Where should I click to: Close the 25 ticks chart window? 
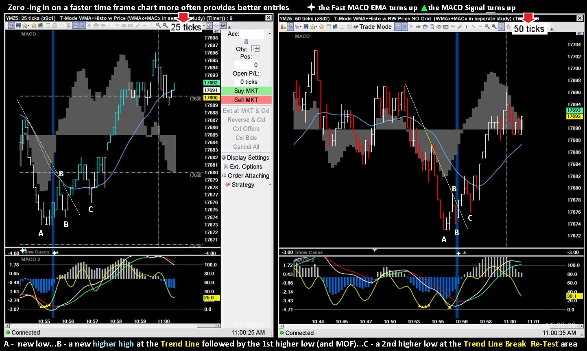[268, 18]
